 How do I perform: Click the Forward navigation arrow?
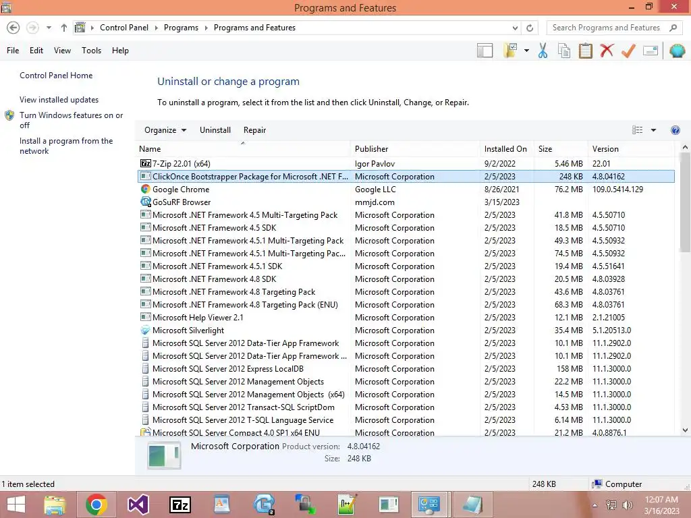click(32, 28)
